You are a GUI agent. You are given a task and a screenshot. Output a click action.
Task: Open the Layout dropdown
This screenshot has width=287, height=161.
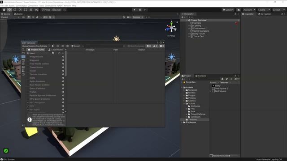click(279, 10)
